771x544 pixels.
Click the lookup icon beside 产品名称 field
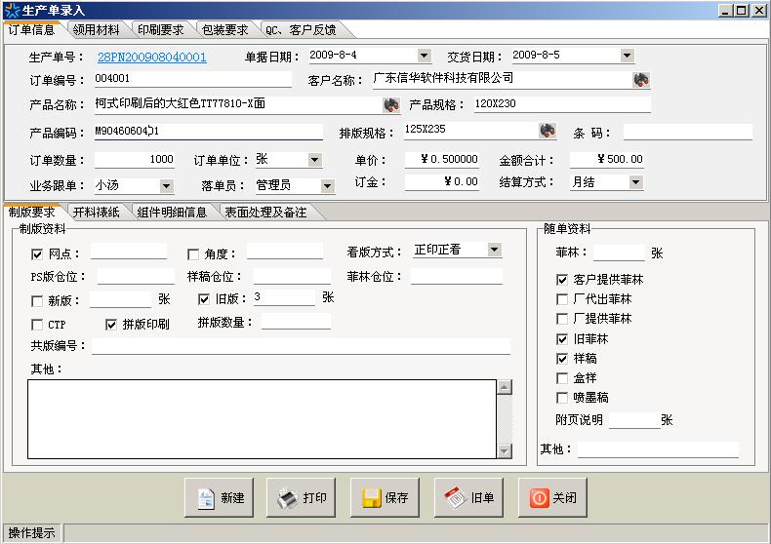tap(391, 104)
